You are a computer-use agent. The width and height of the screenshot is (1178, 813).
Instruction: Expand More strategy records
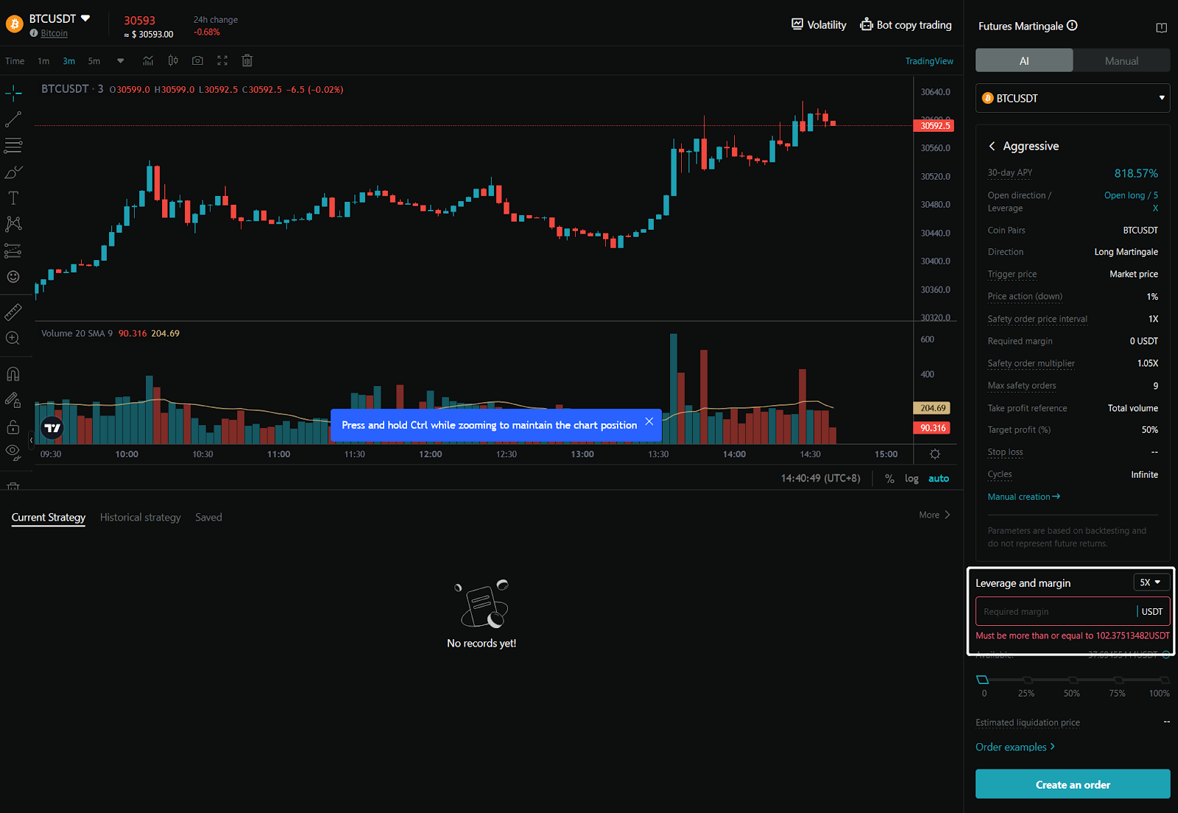[934, 515]
